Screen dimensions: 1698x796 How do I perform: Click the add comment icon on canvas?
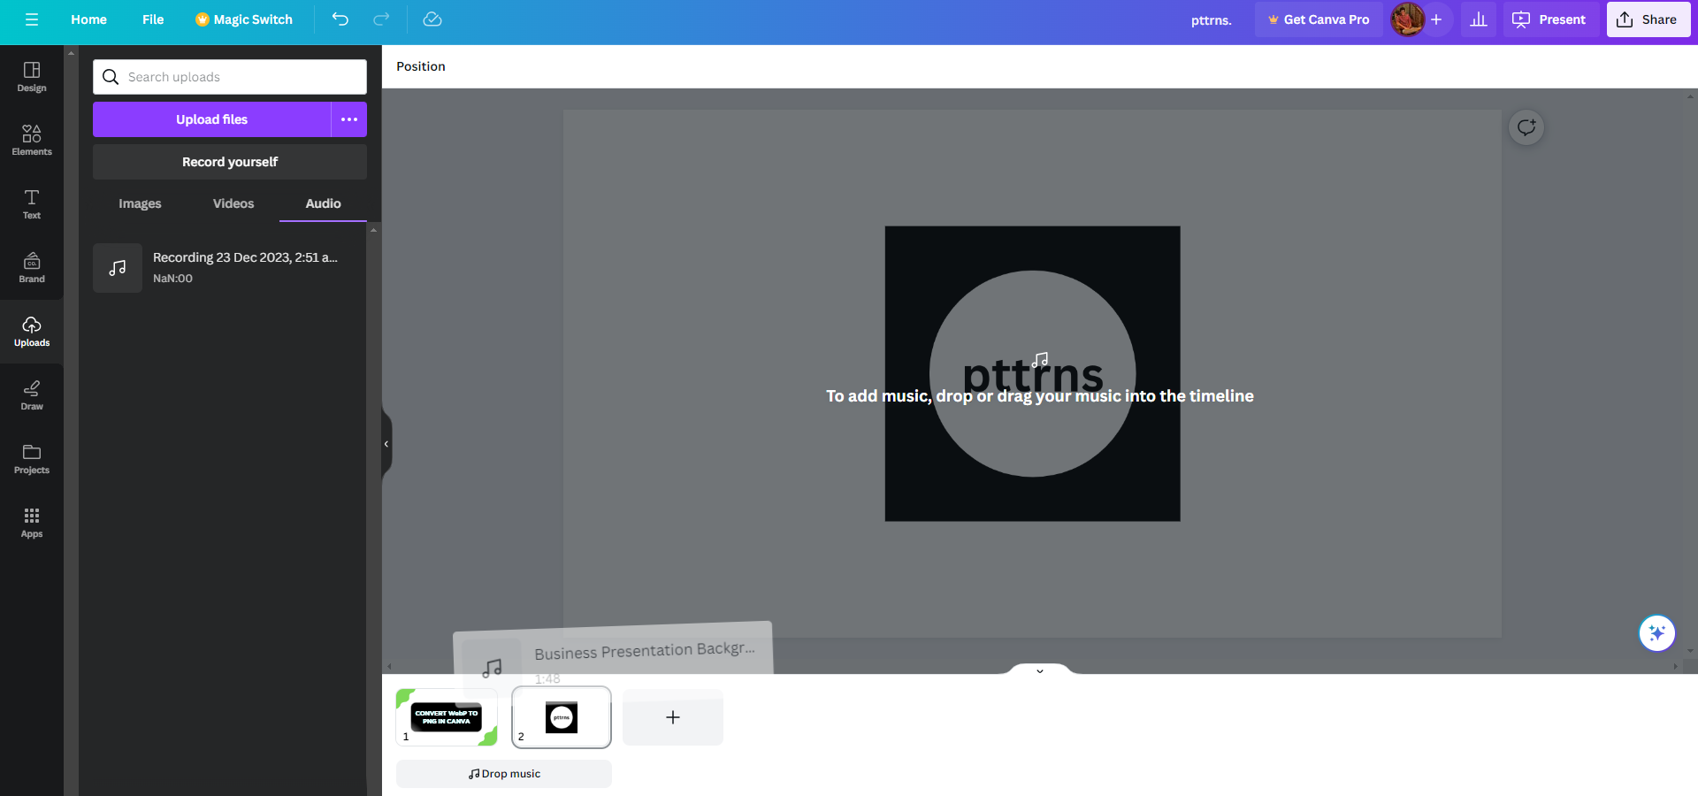point(1526,127)
